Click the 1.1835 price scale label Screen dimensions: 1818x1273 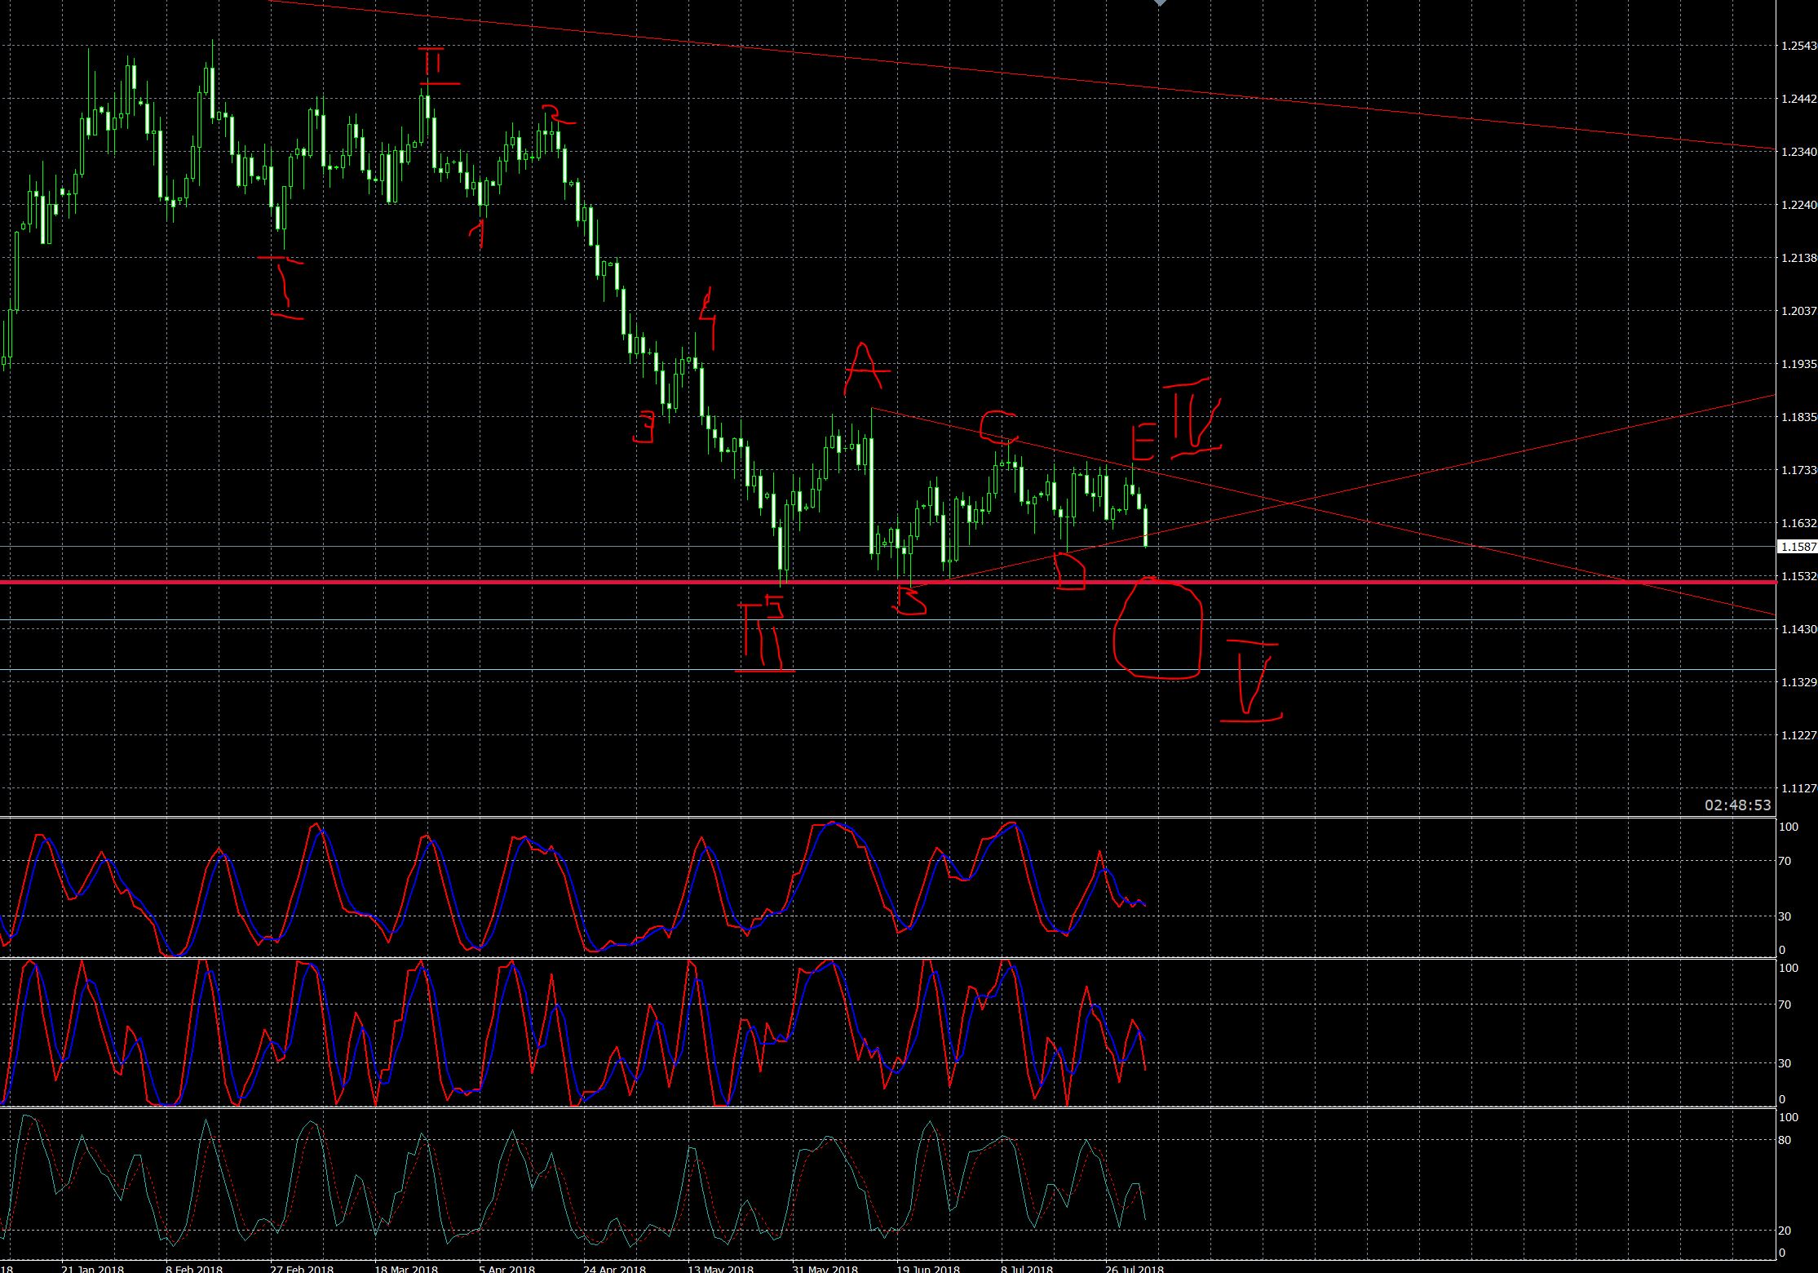(1799, 418)
